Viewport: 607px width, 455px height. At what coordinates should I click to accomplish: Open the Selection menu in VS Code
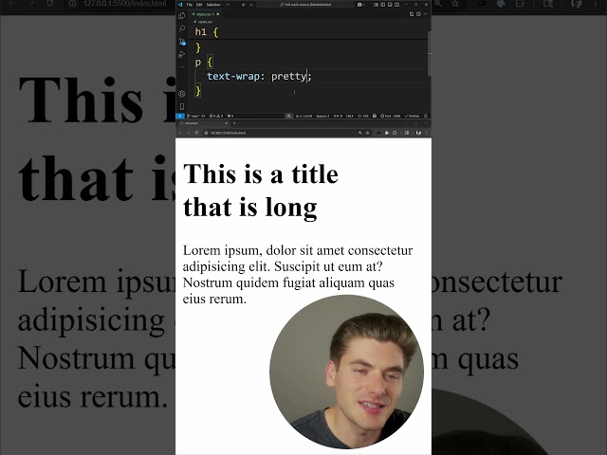[213, 5]
